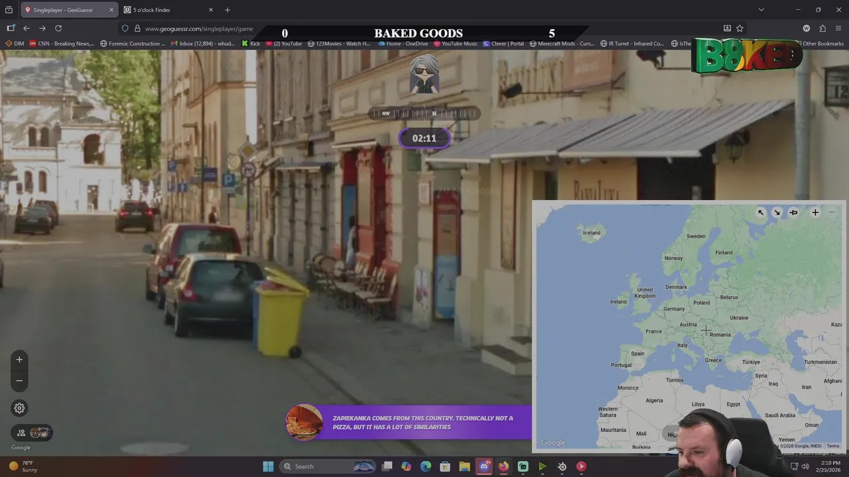Viewport: 849px width, 477px height.
Task: Open Microsoft Store from the taskbar
Action: pyautogui.click(x=445, y=466)
